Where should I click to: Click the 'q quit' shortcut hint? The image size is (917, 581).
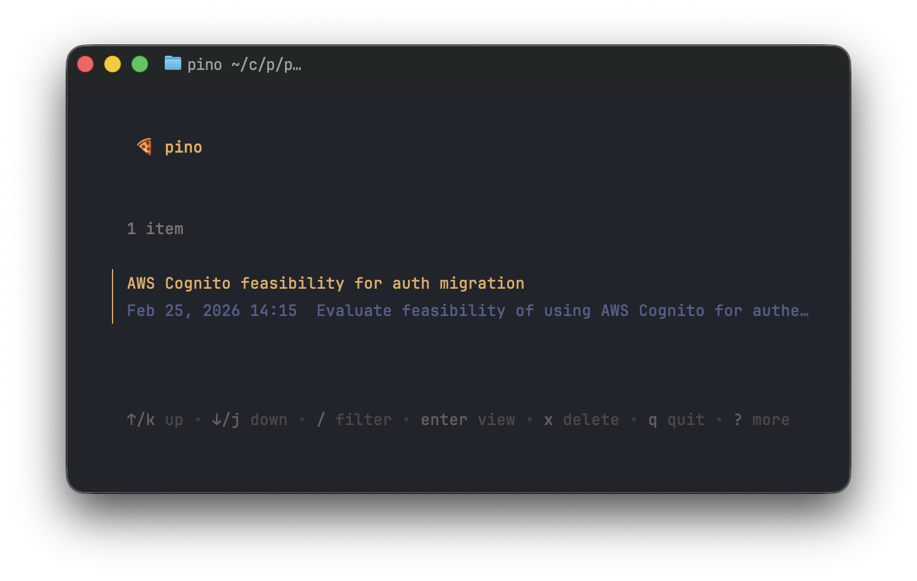(676, 420)
